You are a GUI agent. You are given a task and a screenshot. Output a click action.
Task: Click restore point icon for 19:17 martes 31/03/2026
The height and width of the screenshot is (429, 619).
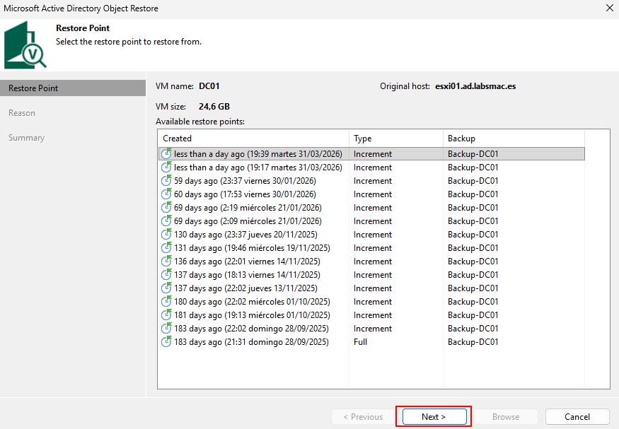tap(166, 168)
